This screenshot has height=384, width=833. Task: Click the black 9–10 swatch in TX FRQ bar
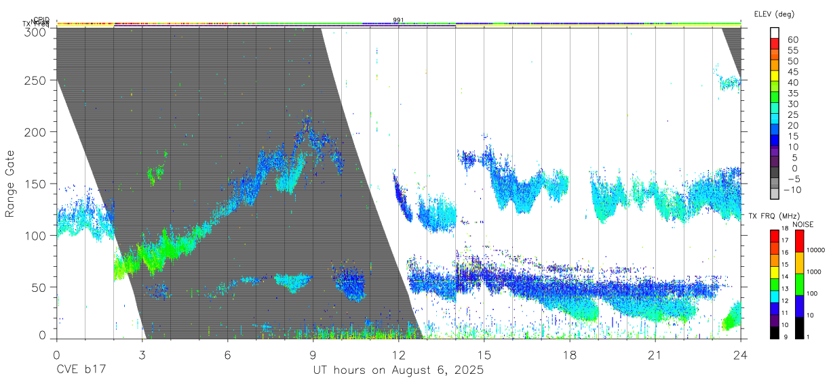click(x=775, y=331)
